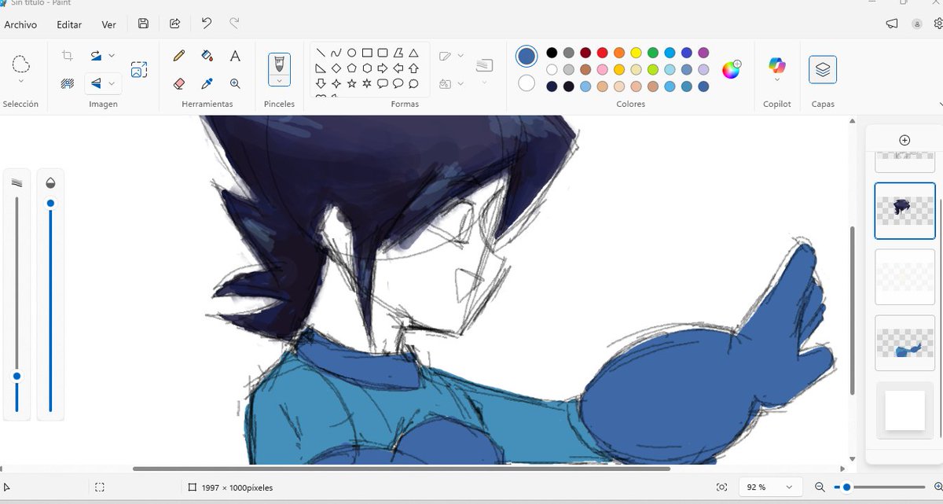The width and height of the screenshot is (943, 504).
Task: Open the Copilot dropdown chevron
Action: click(777, 80)
